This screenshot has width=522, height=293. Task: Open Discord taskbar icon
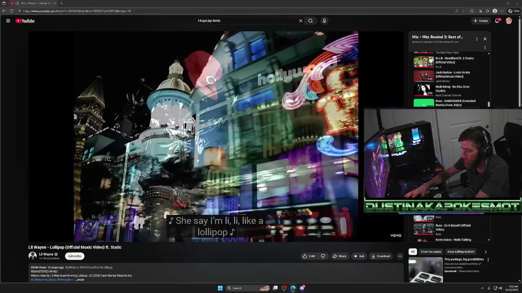(302, 288)
